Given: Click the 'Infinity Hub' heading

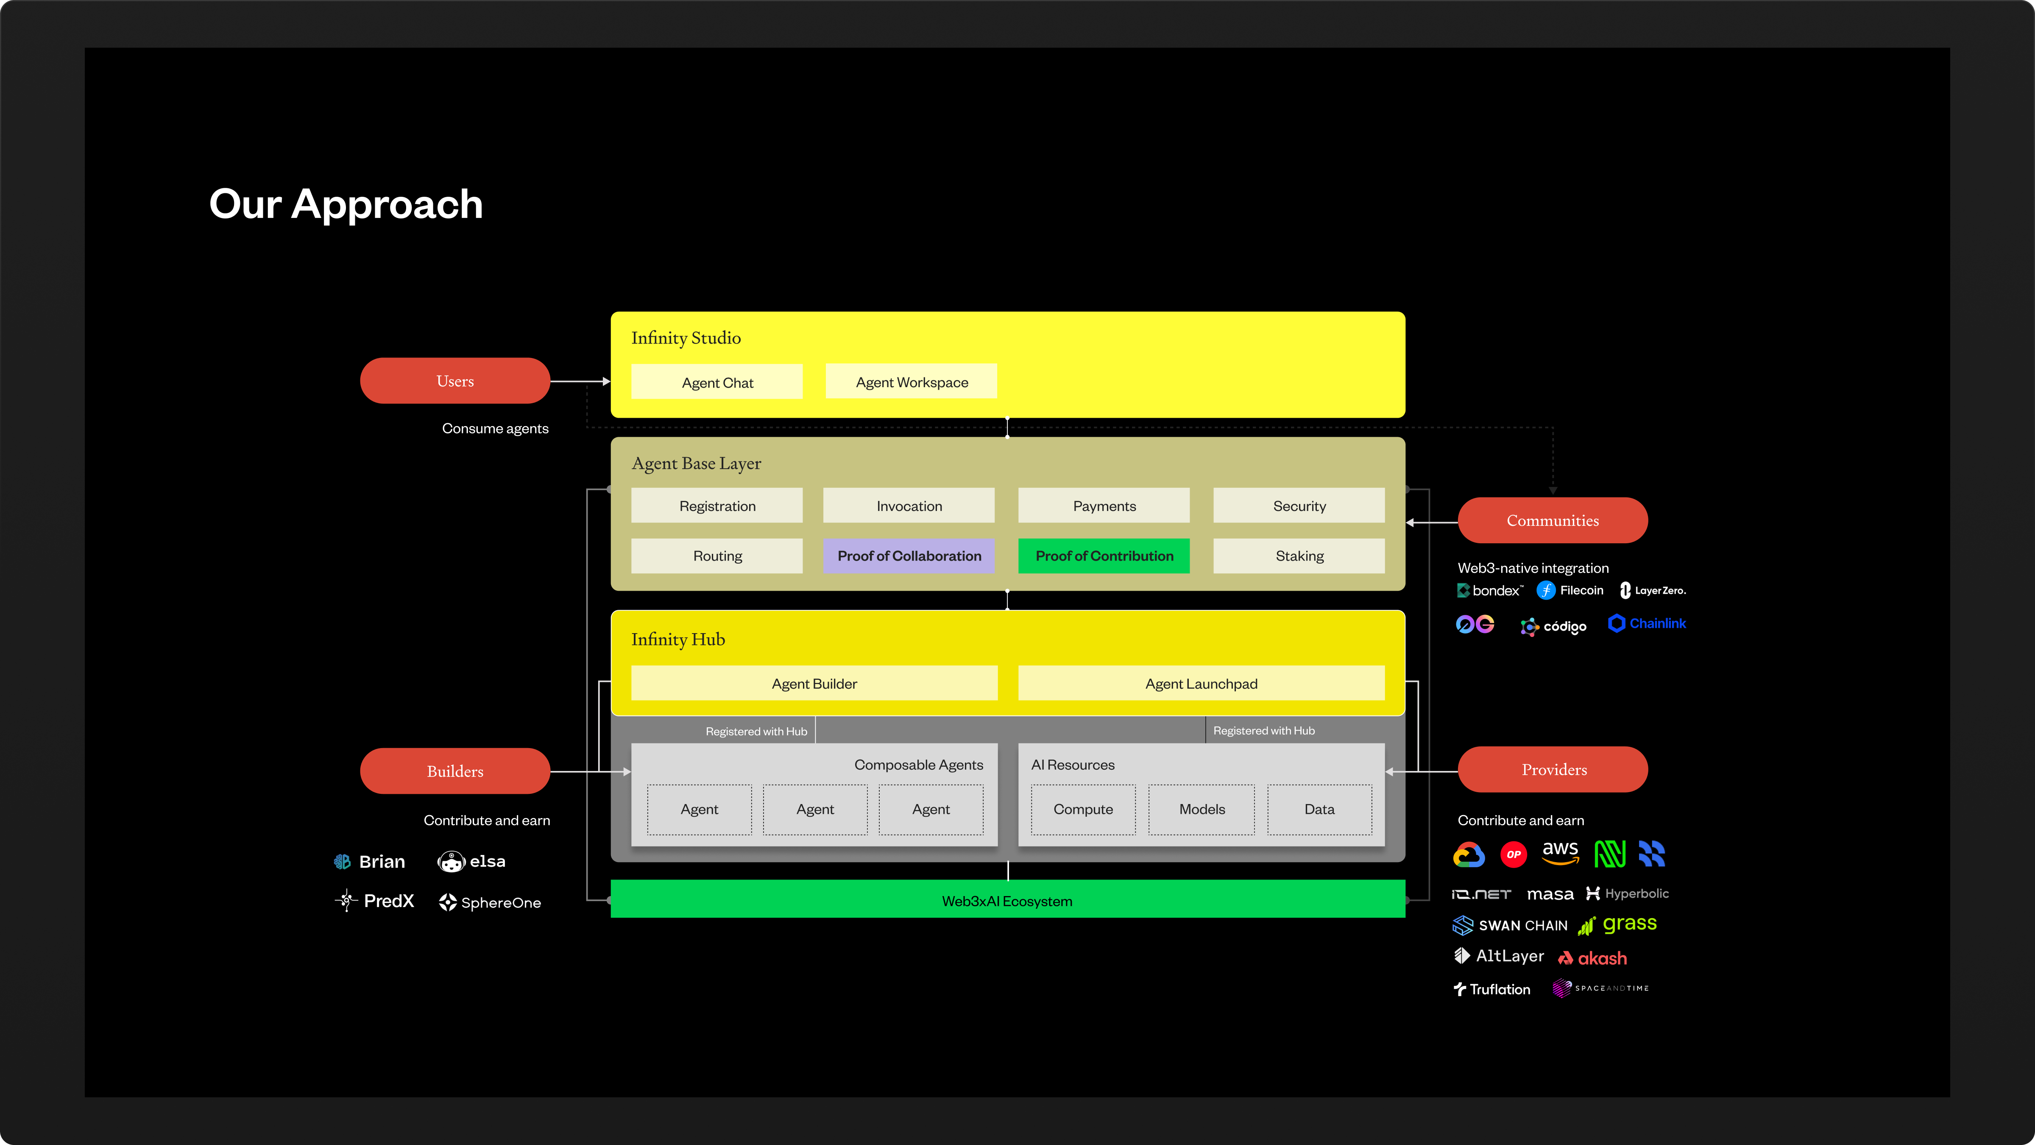Looking at the screenshot, I should 678,639.
